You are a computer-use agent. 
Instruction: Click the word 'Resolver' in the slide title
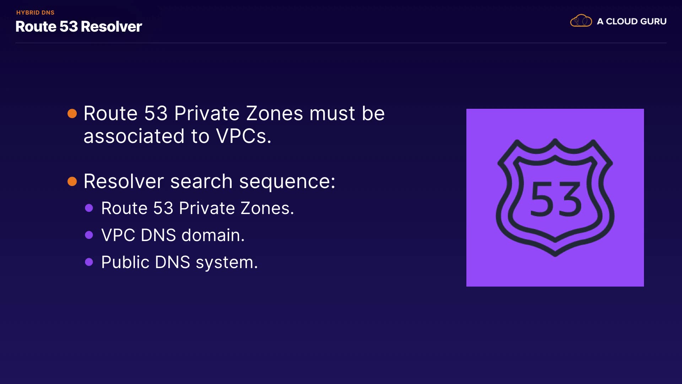111,27
